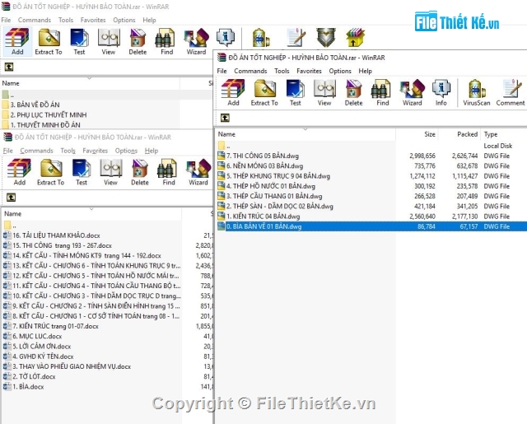527x424 pixels.
Task: Go up one level in docx files window
Action: pos(11,198)
